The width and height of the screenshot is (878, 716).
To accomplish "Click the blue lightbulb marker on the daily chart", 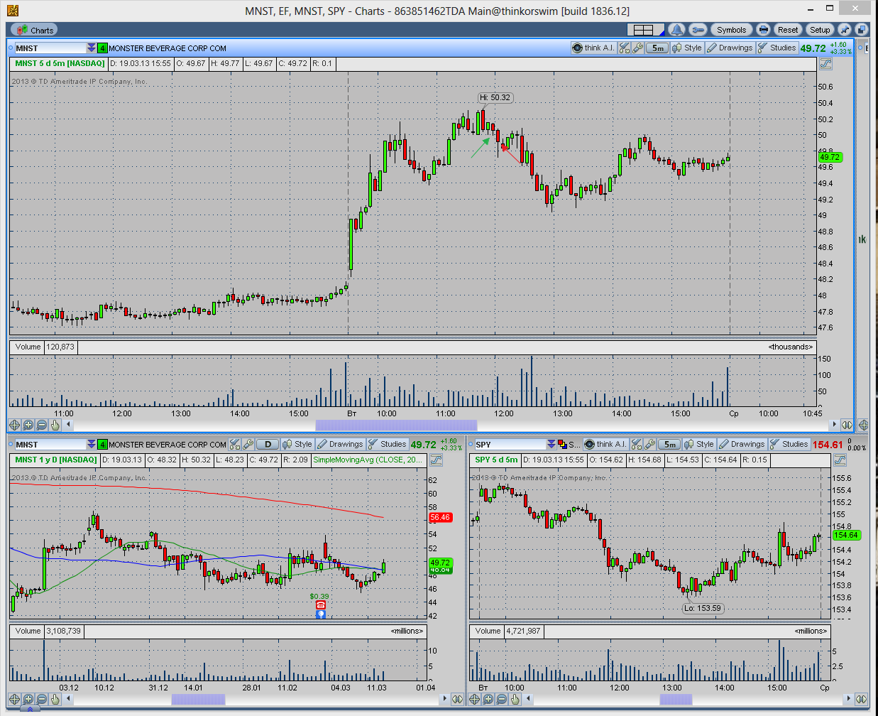I will pyautogui.click(x=320, y=614).
